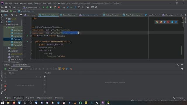Update project via the Git blue arrow icon

[x=68, y=7]
